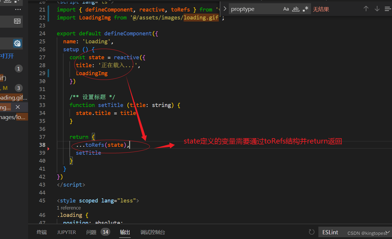Image resolution: width=392 pixels, height=239 pixels.
Task: Enable regular expression search
Action: 305,9
